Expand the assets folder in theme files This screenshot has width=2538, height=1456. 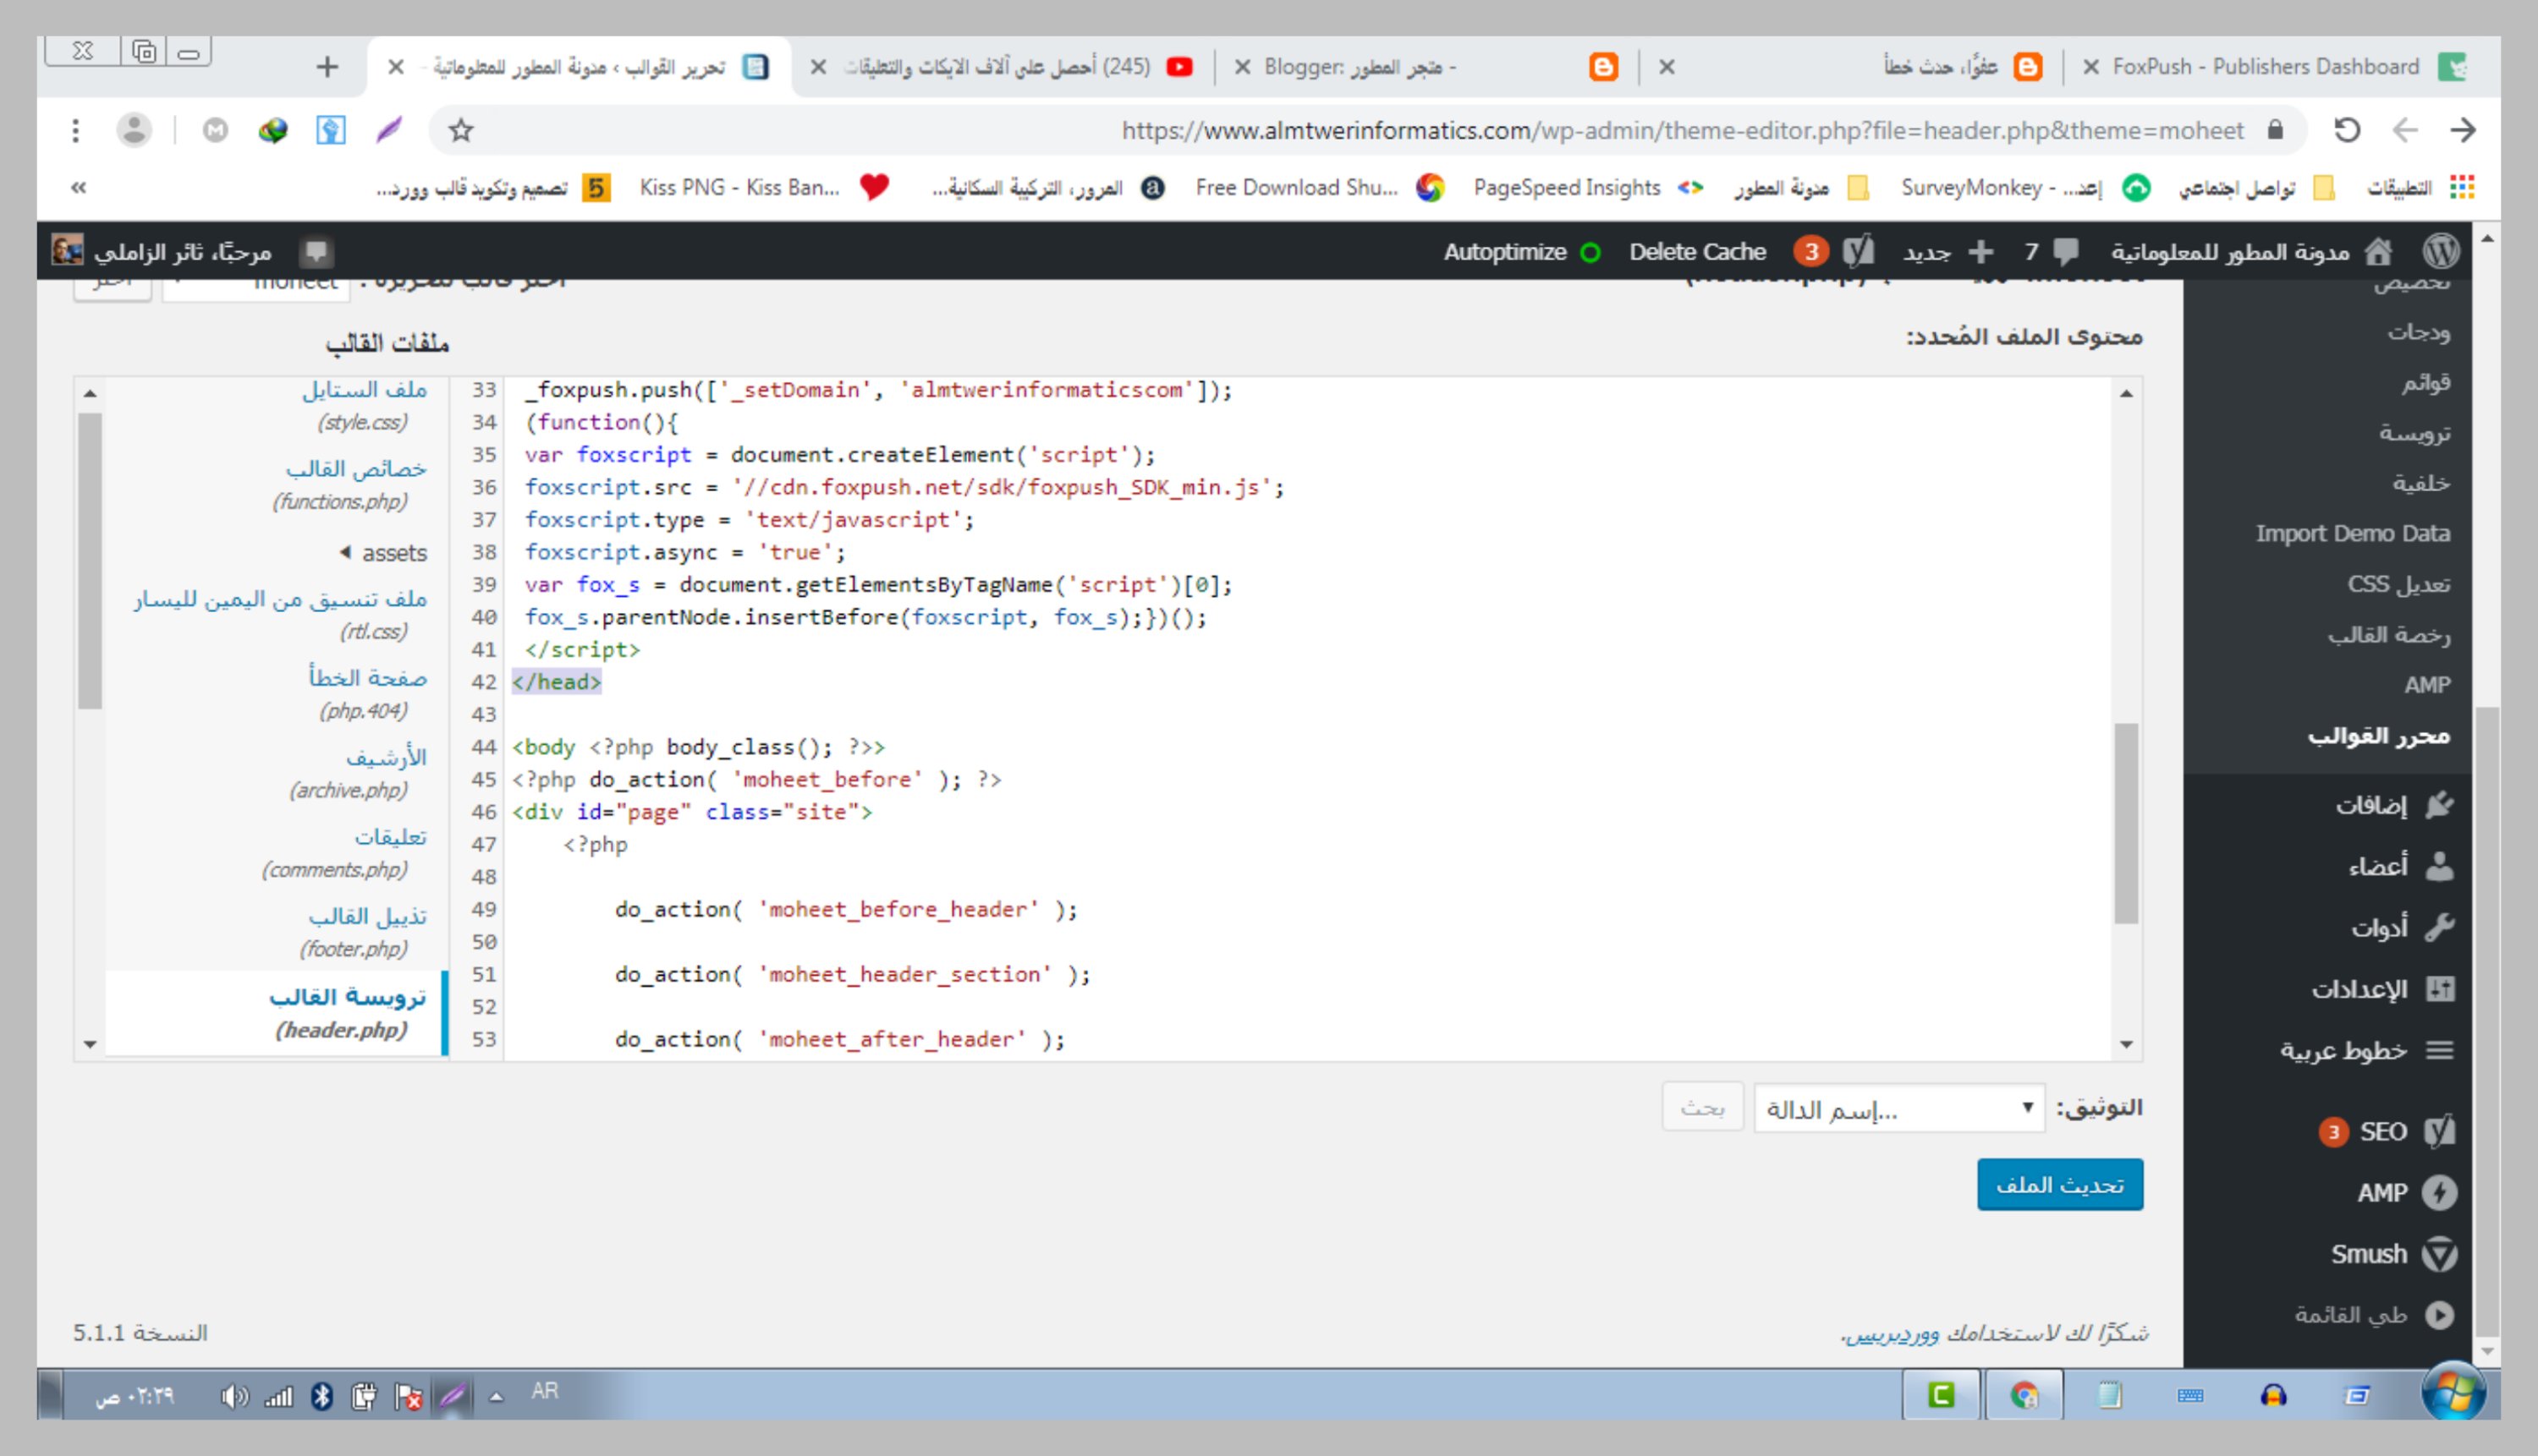[384, 552]
